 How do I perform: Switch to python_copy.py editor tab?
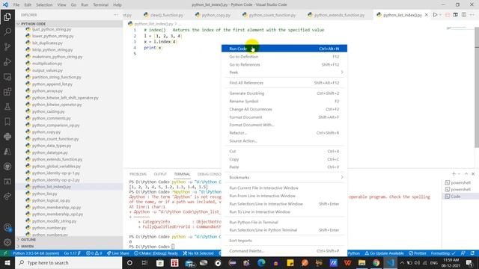[213, 15]
